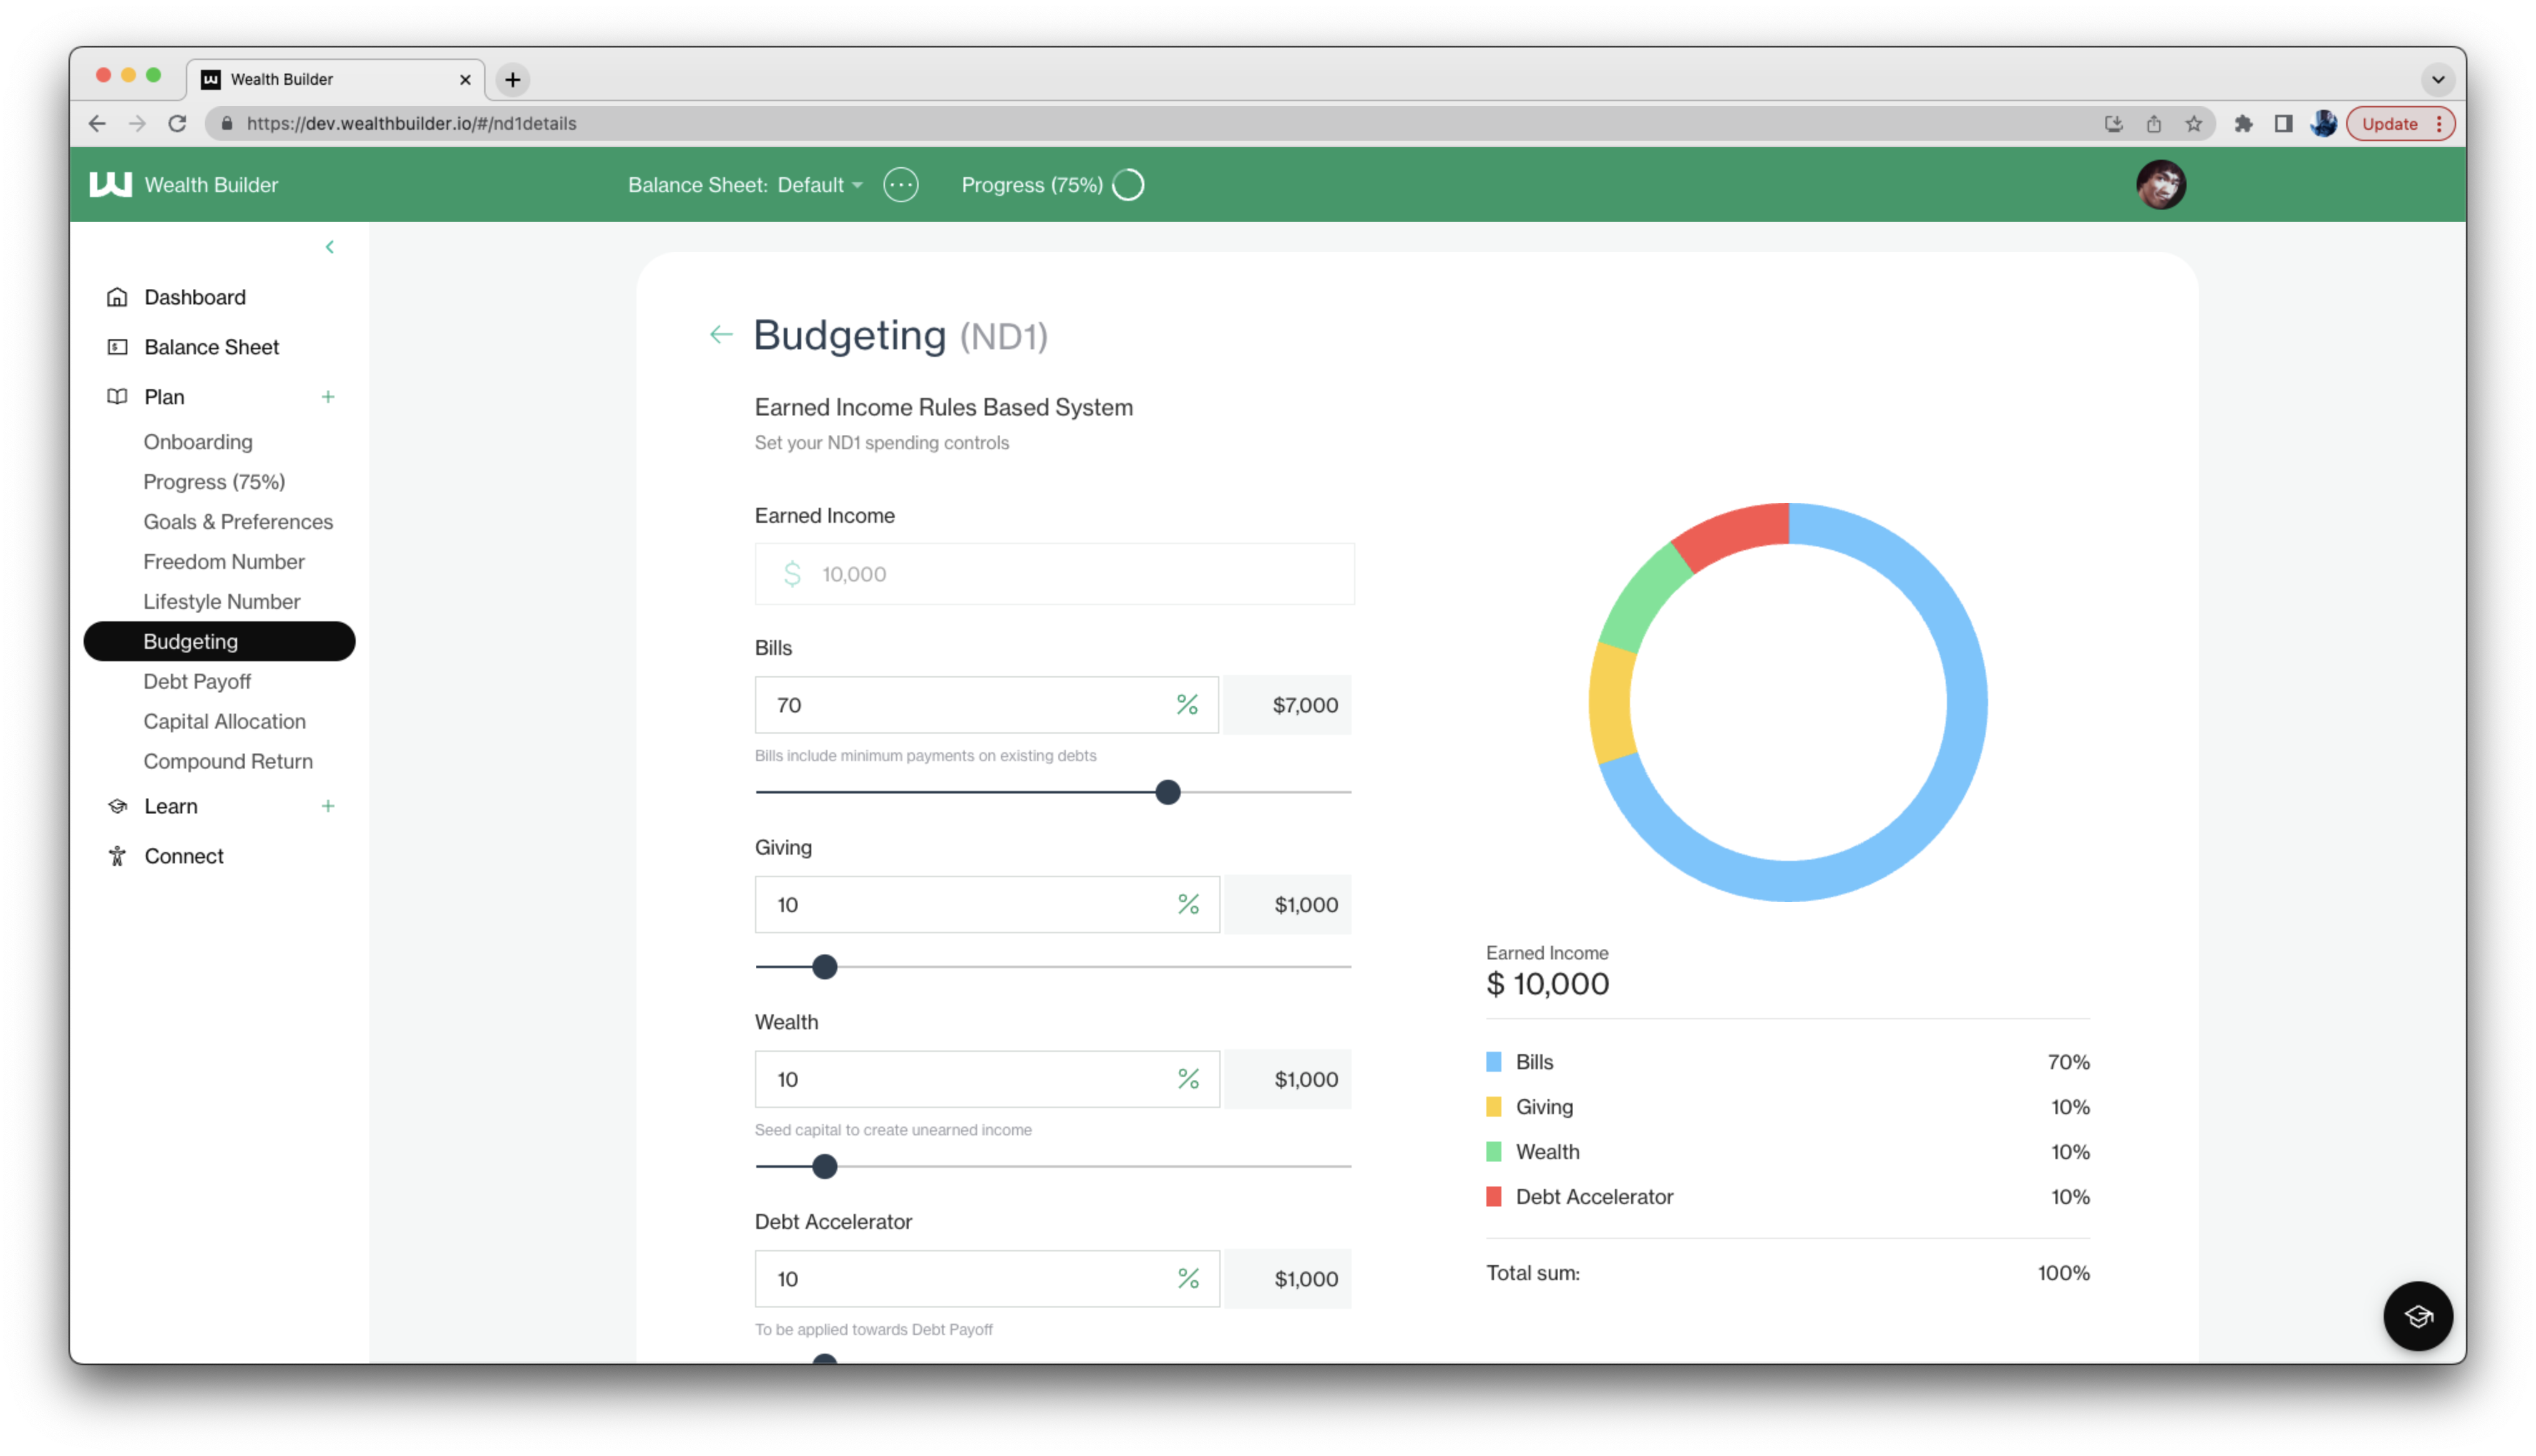Click the Earned Income input field
This screenshot has width=2536, height=1456.
(1054, 574)
